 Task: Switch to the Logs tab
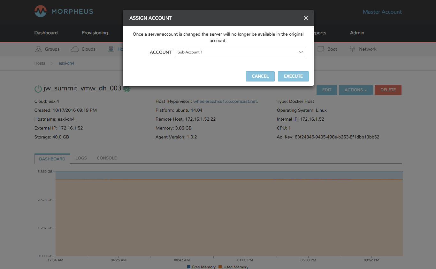point(81,158)
